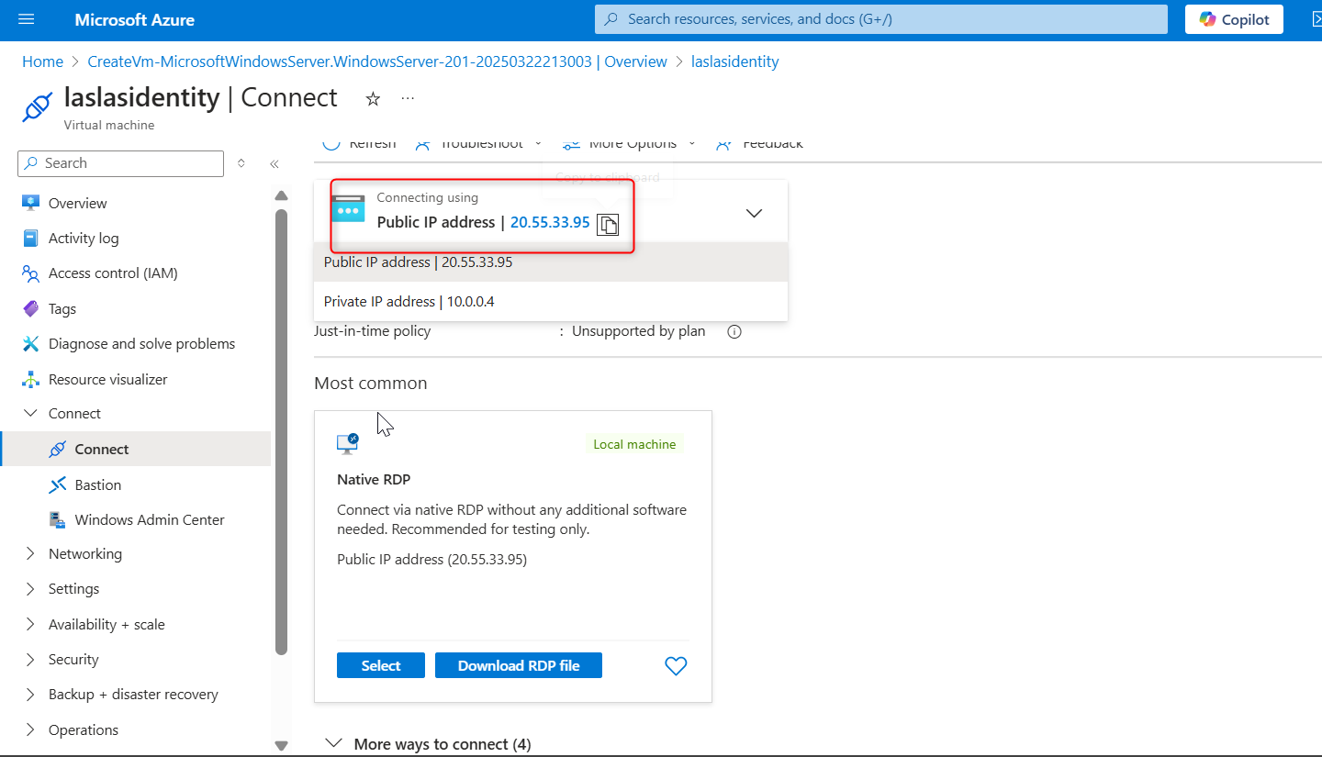
Task: Go to Home breadcrumb link
Action: pos(42,62)
